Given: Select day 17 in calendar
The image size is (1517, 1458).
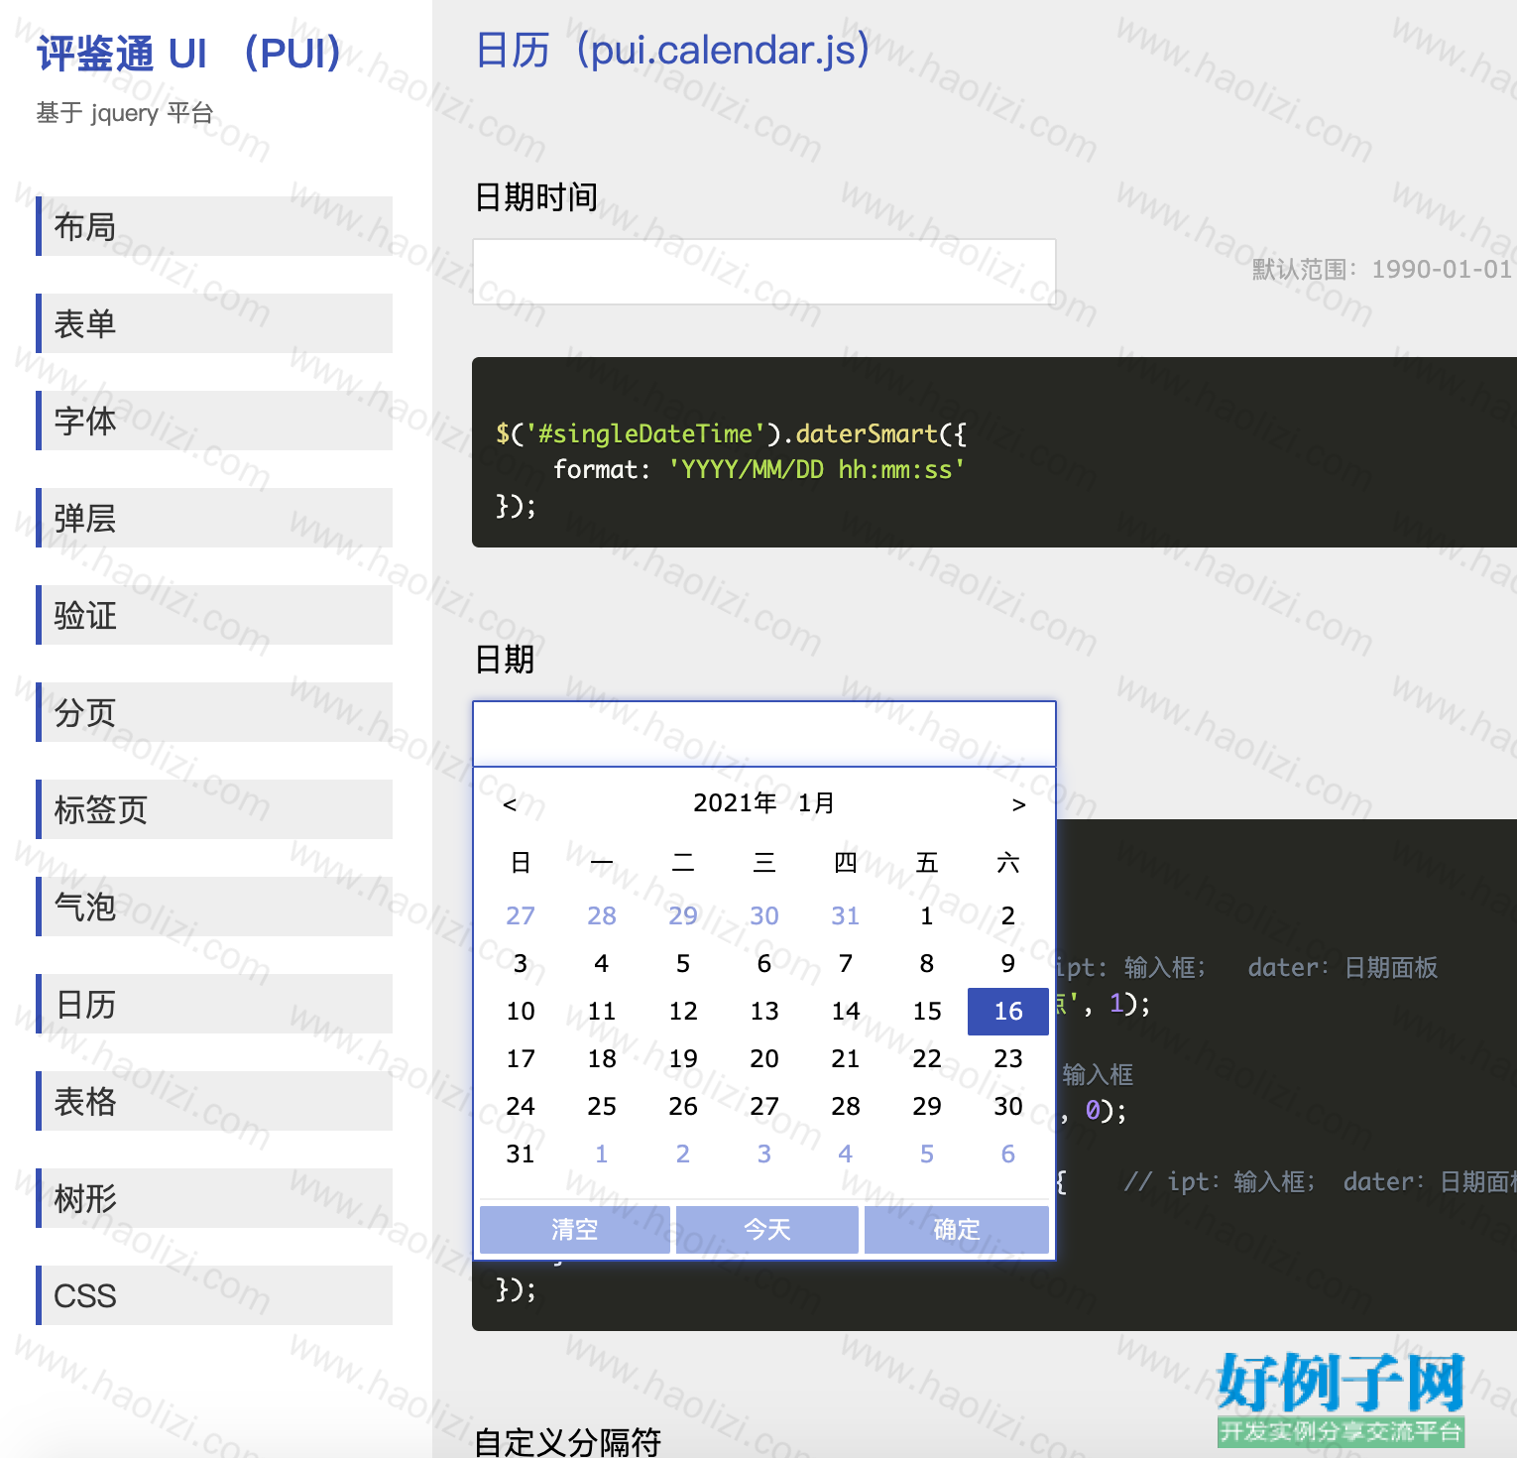Looking at the screenshot, I should point(521,1058).
